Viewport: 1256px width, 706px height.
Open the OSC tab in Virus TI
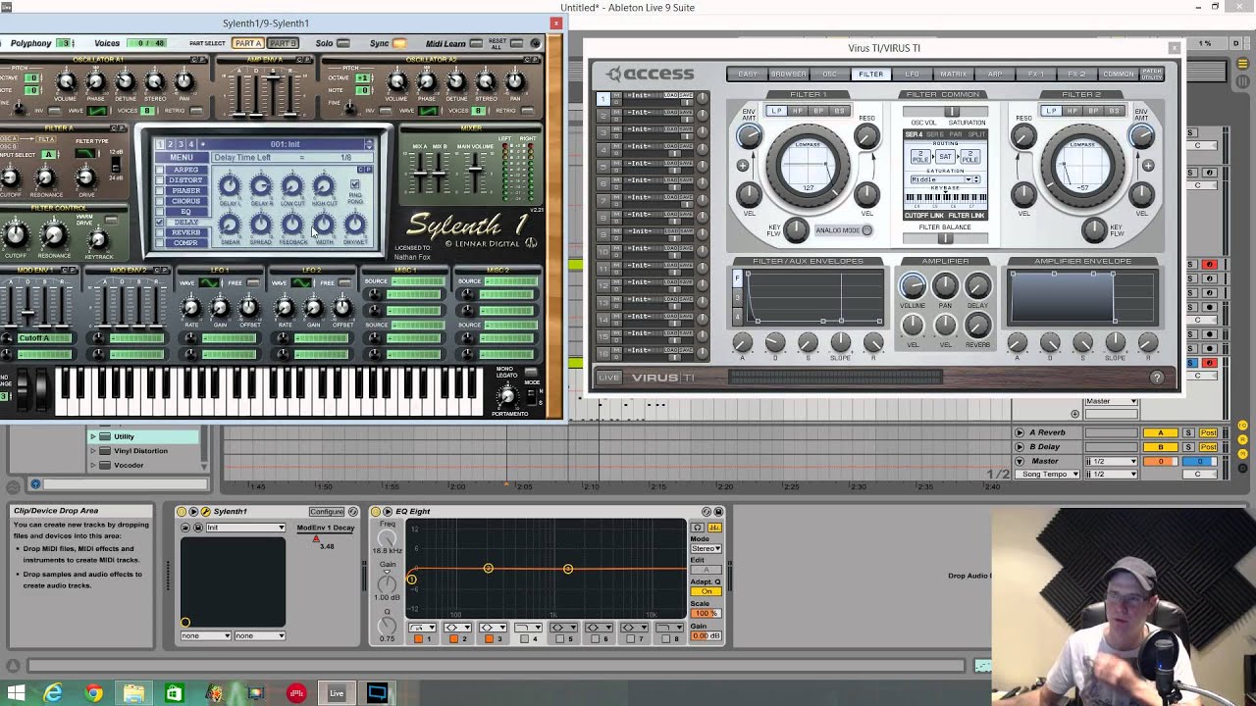pos(830,74)
